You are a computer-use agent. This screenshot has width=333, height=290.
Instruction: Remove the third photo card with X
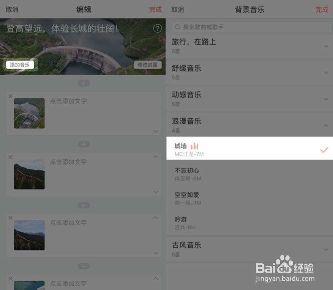[10, 218]
